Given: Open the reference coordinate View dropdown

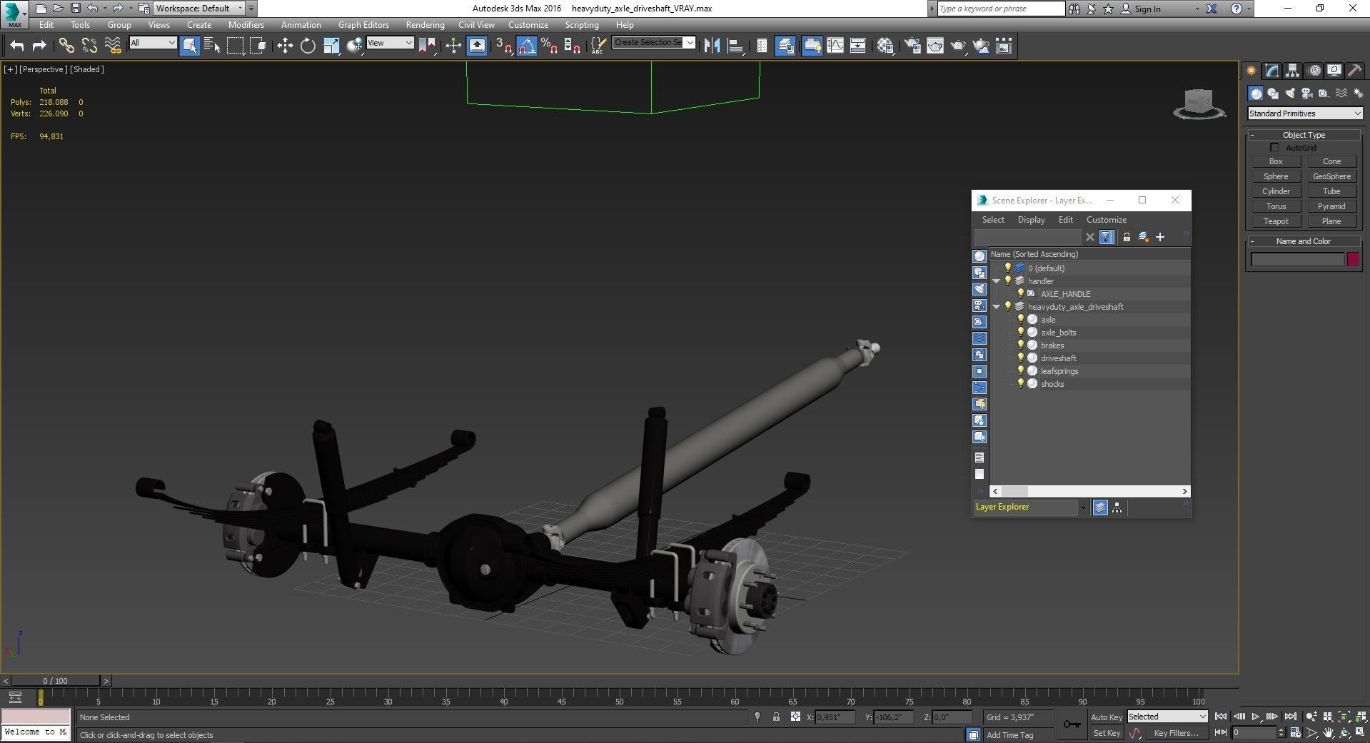Looking at the screenshot, I should pyautogui.click(x=390, y=43).
